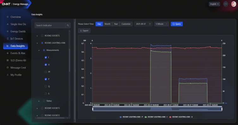Click the Data Insights chart icon
Viewport: 238px width, 125px height.
[8, 46]
